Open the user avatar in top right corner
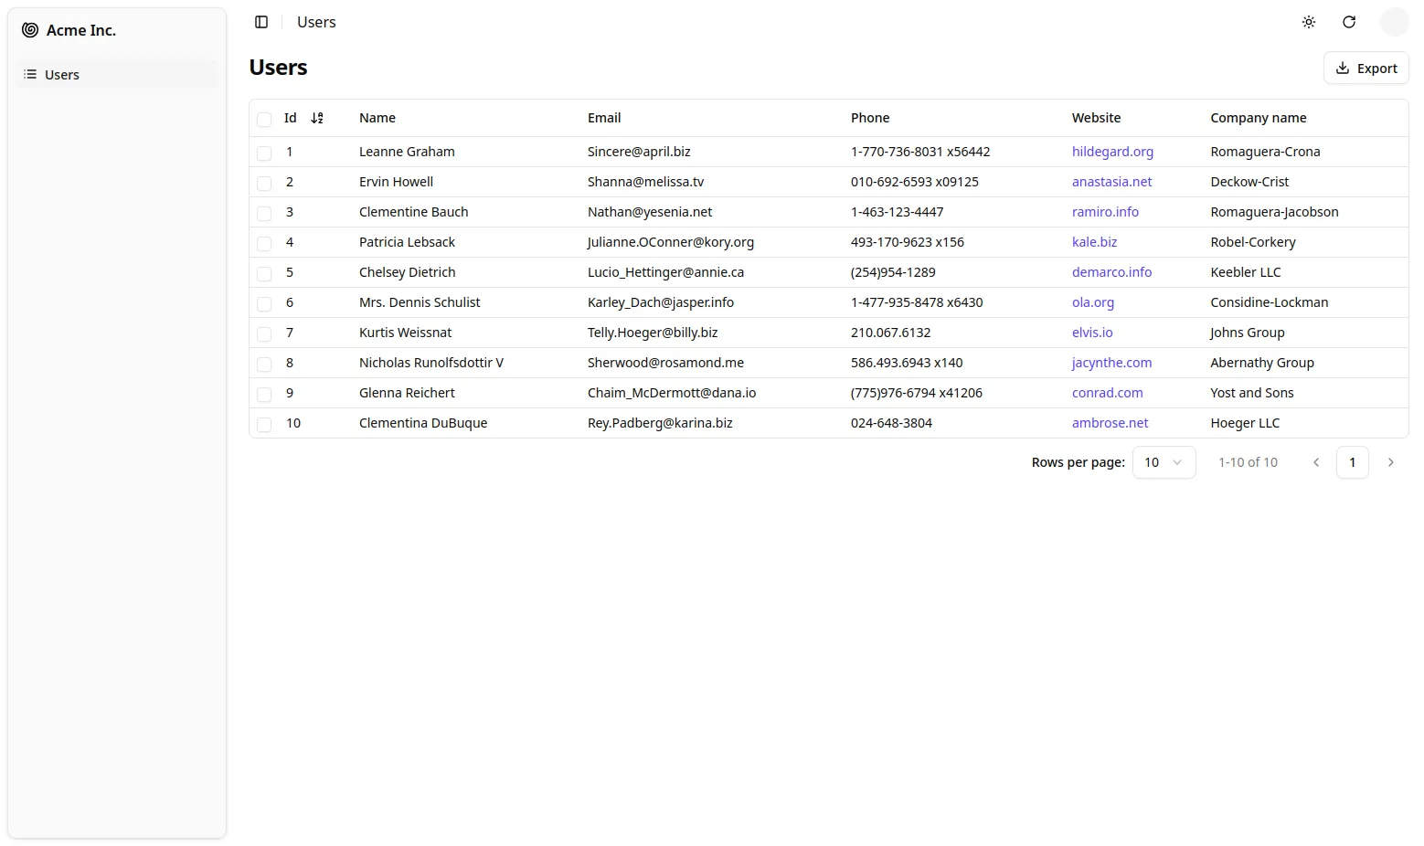The height and width of the screenshot is (846, 1424). pos(1394,21)
